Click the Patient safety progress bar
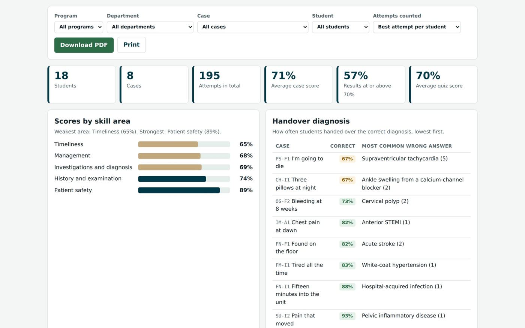 (184, 190)
